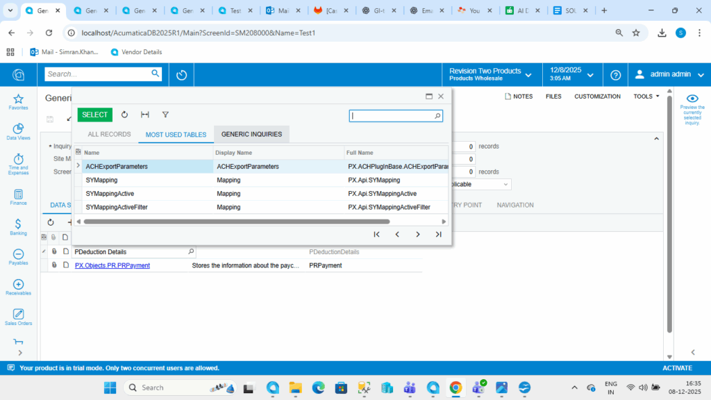Screen dimensions: 711x400
Task: Switch to the Generic Inquiries tab
Action: coord(251,134)
